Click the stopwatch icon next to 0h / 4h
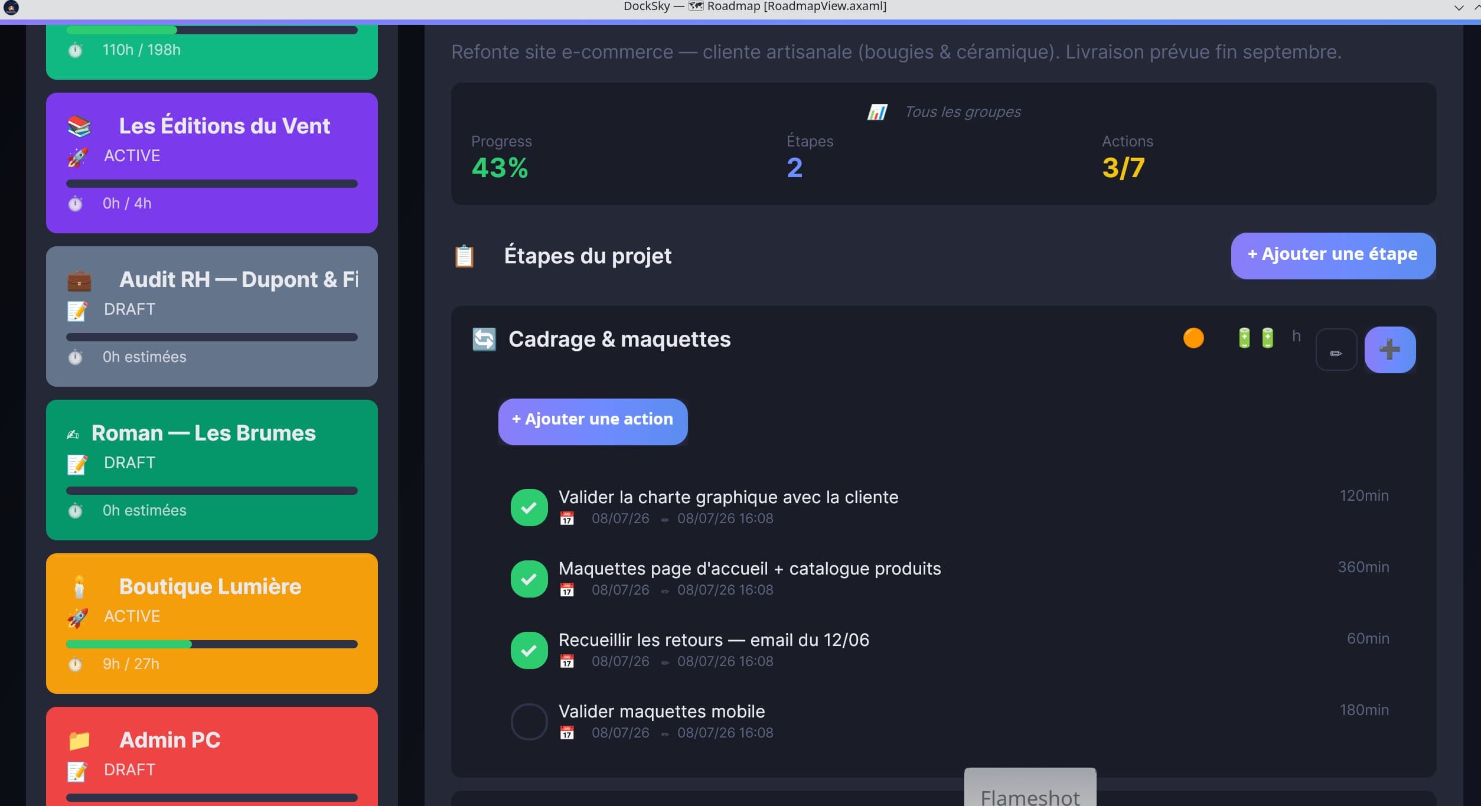Viewport: 1481px width, 806px height. (x=75, y=204)
